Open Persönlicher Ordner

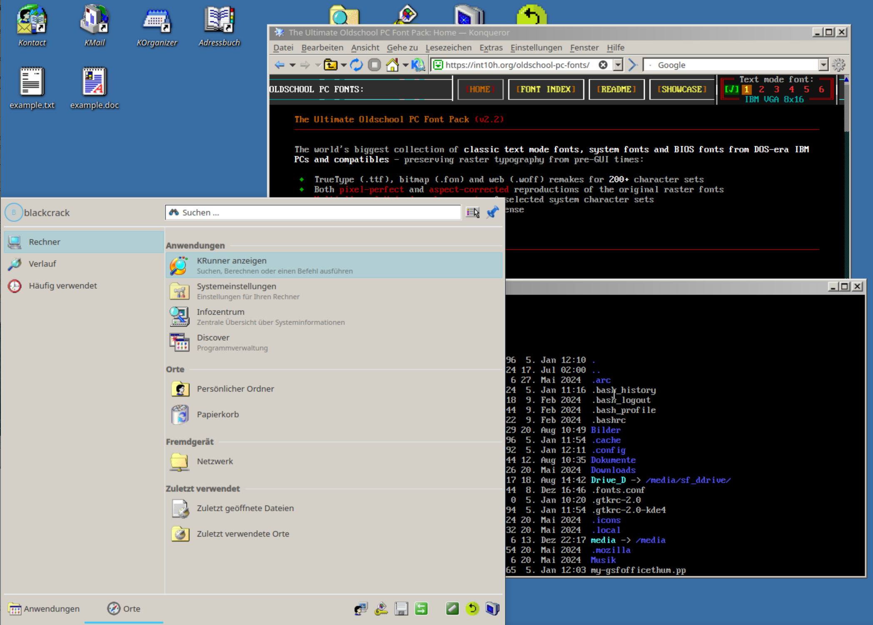click(334, 389)
